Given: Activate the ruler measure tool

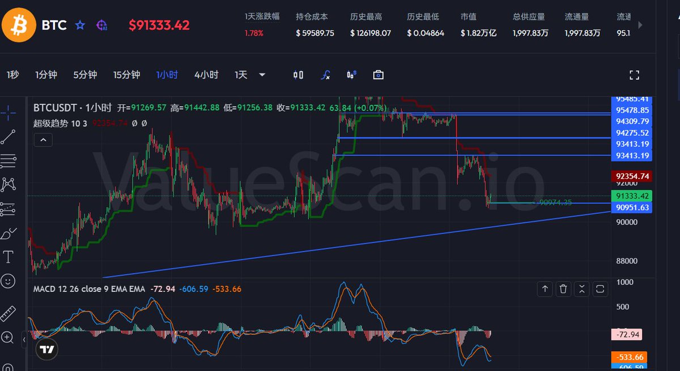Looking at the screenshot, I should pyautogui.click(x=8, y=313).
